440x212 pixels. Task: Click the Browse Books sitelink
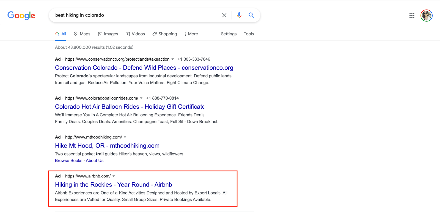click(69, 161)
